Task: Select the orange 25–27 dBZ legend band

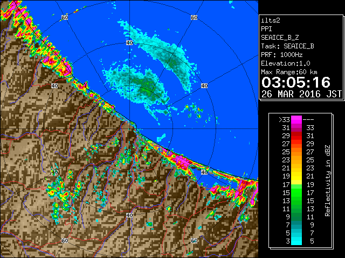Action: [x=296, y=152]
